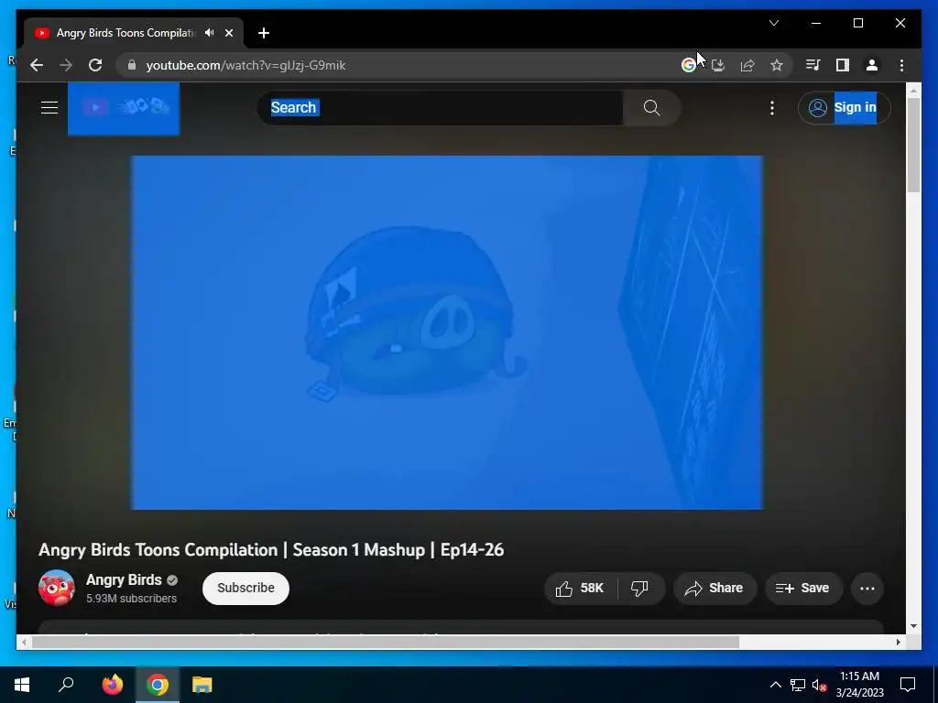Install app icon in the address bar
This screenshot has width=938, height=703.
click(718, 65)
